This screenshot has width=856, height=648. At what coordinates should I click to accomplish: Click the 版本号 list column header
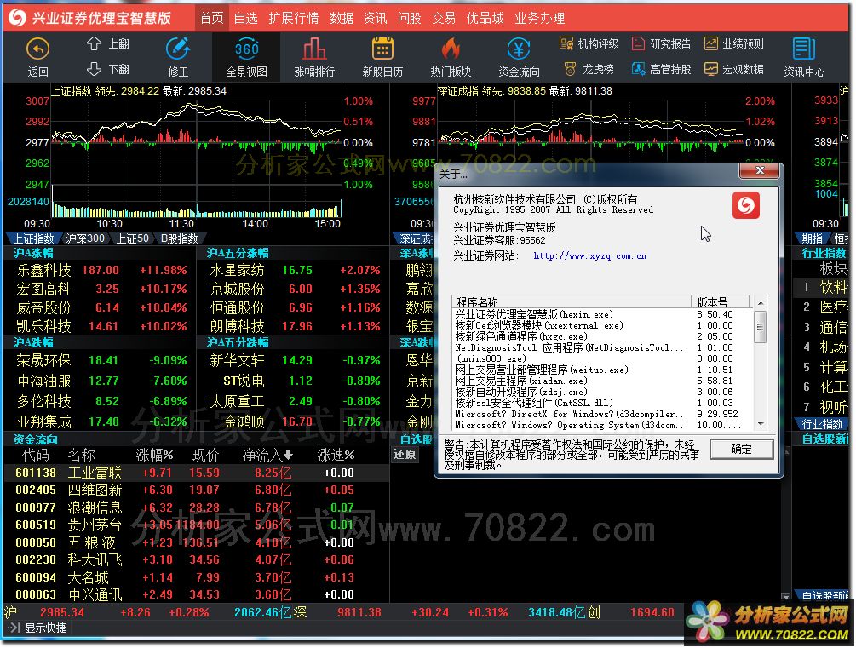(721, 302)
